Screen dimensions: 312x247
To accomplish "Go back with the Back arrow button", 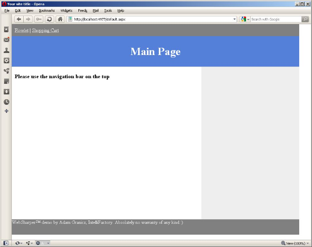I will (x=19, y=19).
